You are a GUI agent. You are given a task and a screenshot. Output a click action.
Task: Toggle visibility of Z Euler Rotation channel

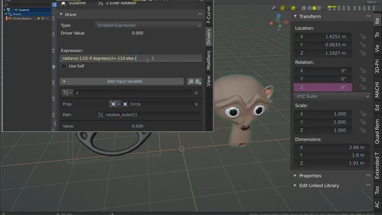tap(10, 19)
